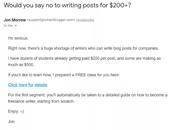Click the "Jon" signature
The width and height of the screenshot is (171, 130).
click(11, 121)
